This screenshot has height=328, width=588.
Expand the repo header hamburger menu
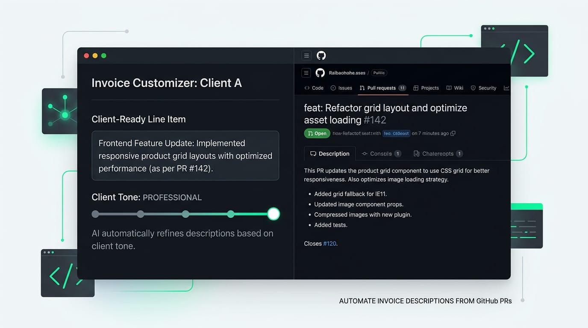306,73
